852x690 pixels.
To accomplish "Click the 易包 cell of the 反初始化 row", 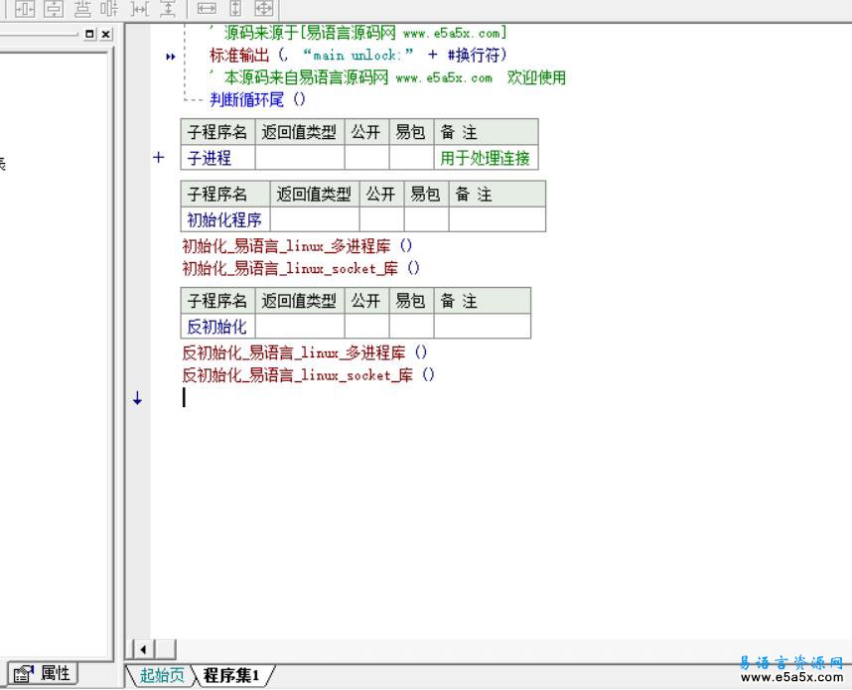I will (x=411, y=327).
